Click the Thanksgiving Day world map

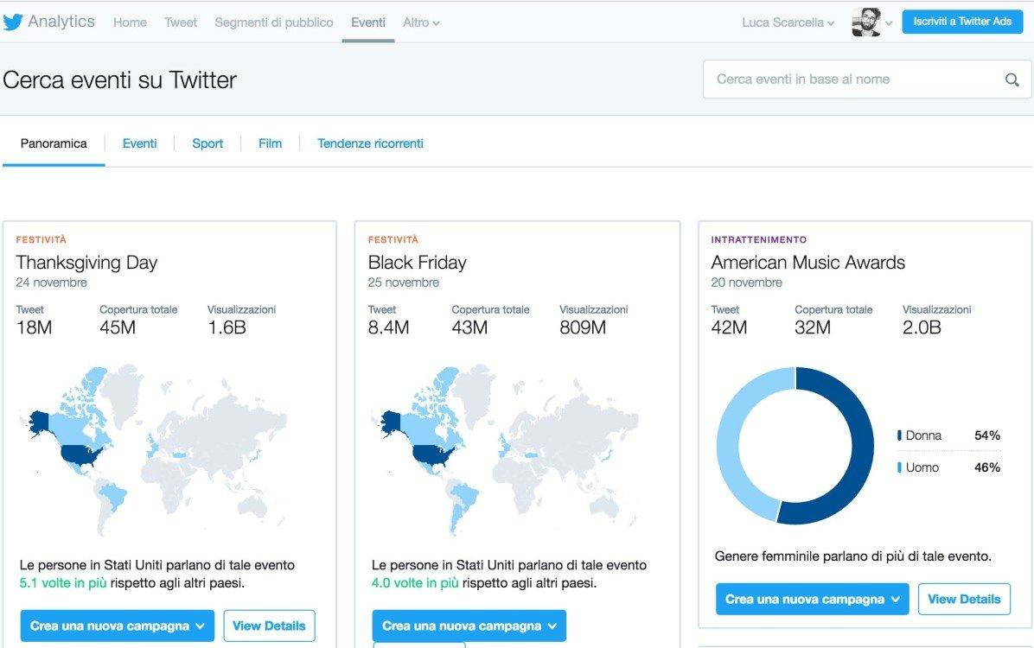(155, 448)
